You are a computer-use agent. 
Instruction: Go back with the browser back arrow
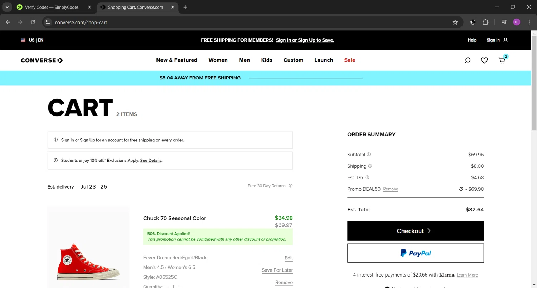8,22
